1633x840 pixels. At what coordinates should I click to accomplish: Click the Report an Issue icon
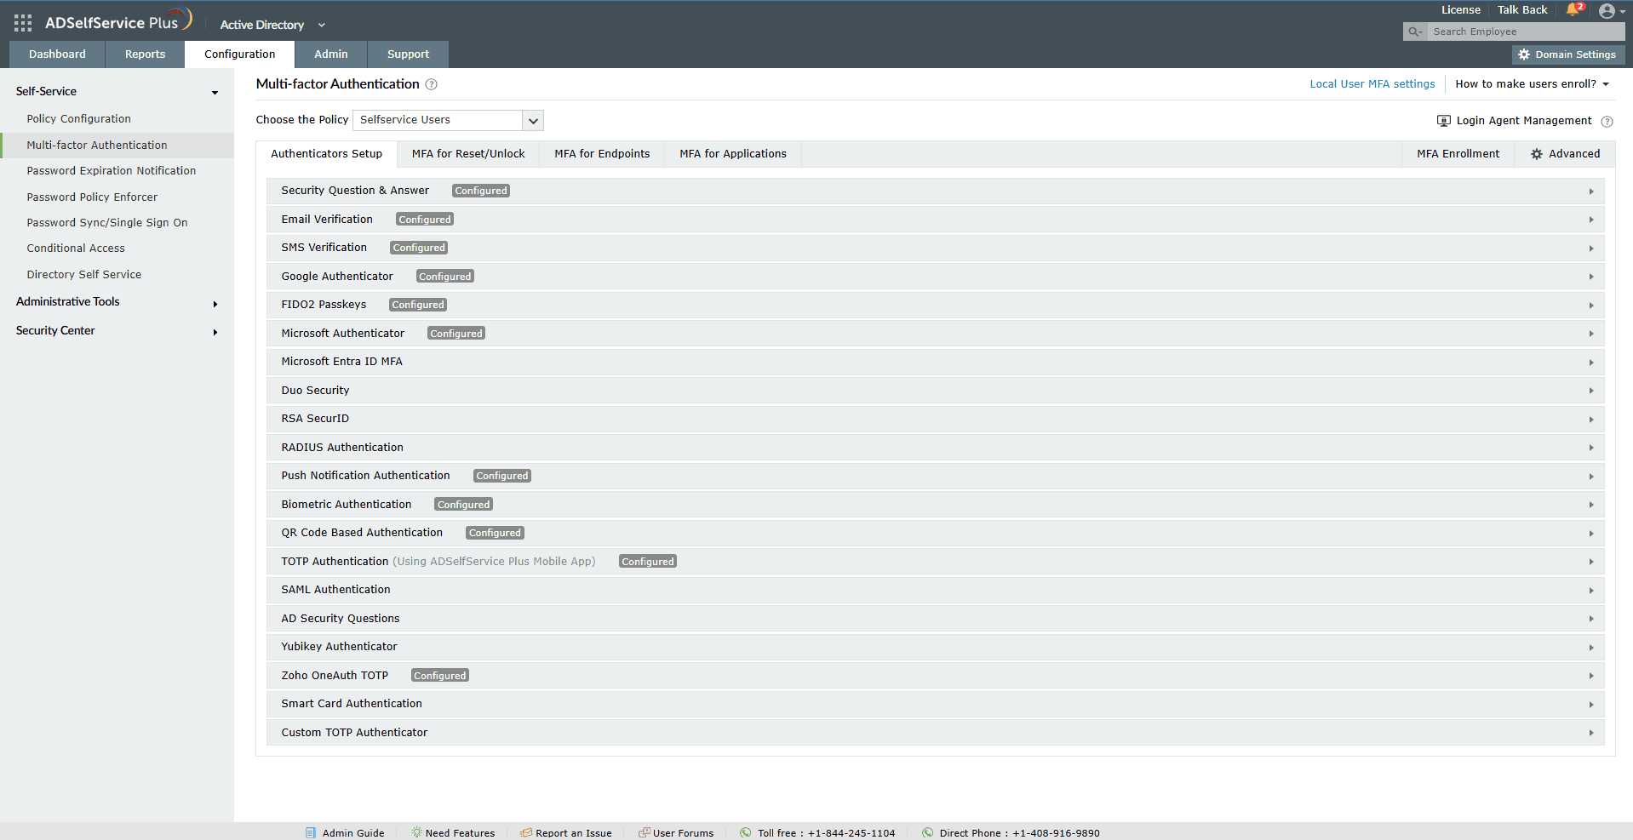pyautogui.click(x=526, y=833)
